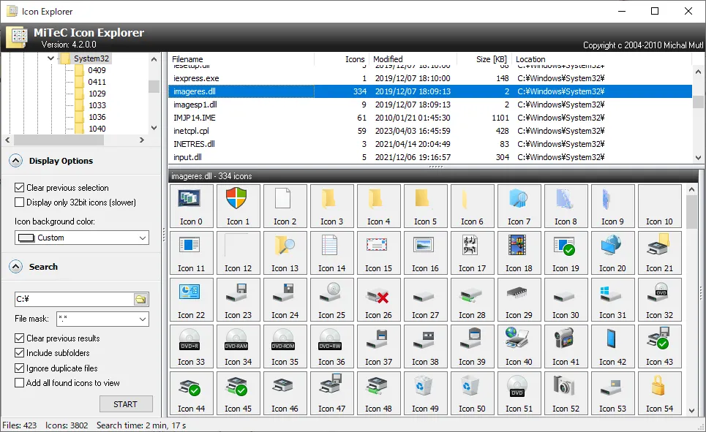Click the search path input field
This screenshot has height=432, width=706.
75,299
